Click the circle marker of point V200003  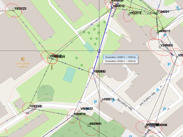160,47
